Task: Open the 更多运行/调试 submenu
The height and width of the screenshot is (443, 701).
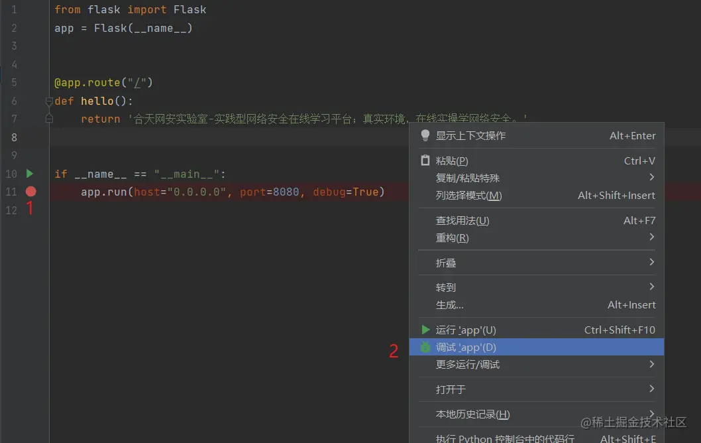Action: (x=537, y=364)
